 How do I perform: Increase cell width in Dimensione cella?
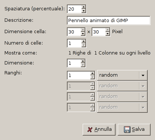click(83, 30)
